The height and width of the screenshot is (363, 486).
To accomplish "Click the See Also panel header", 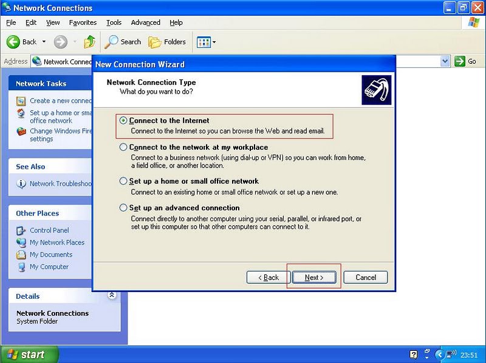I will coord(50,166).
